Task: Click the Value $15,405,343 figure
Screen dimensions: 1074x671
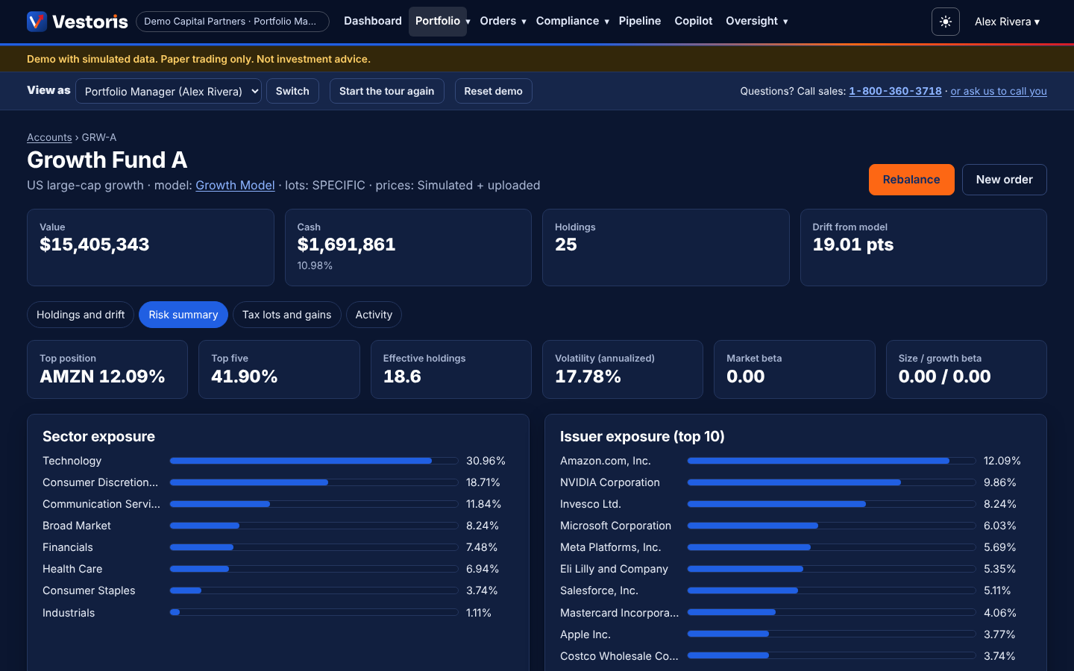Action: click(95, 245)
